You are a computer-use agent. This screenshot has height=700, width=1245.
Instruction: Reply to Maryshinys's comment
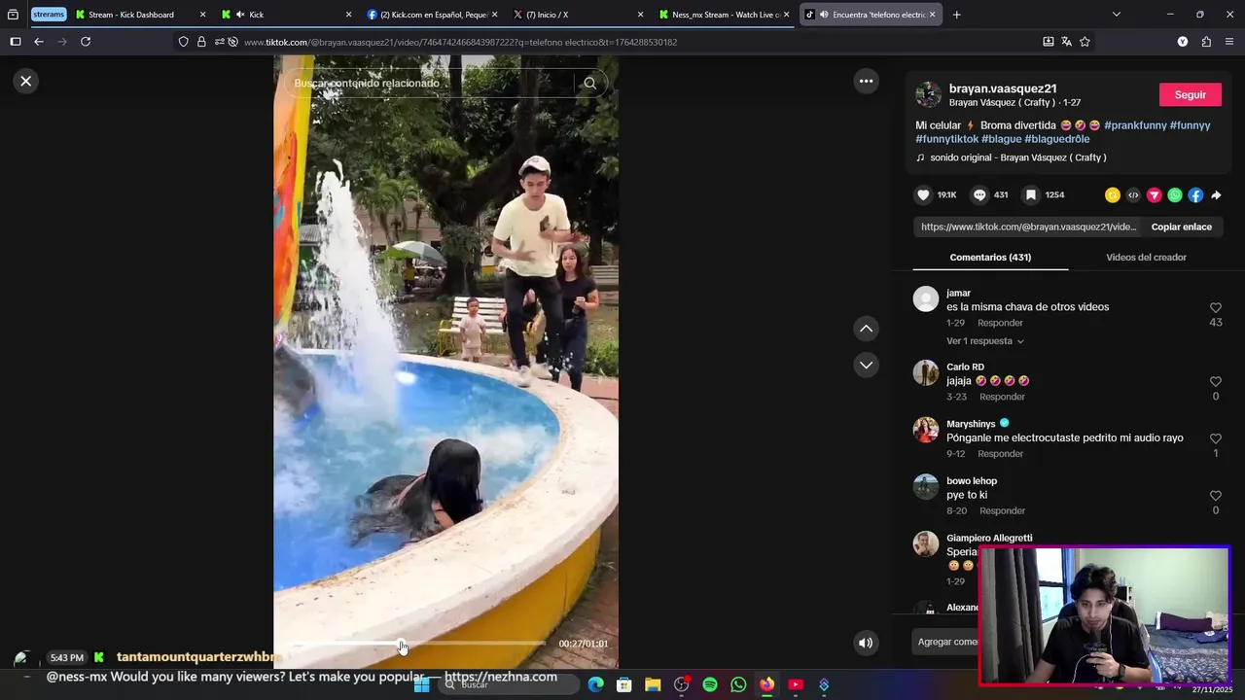click(1000, 454)
